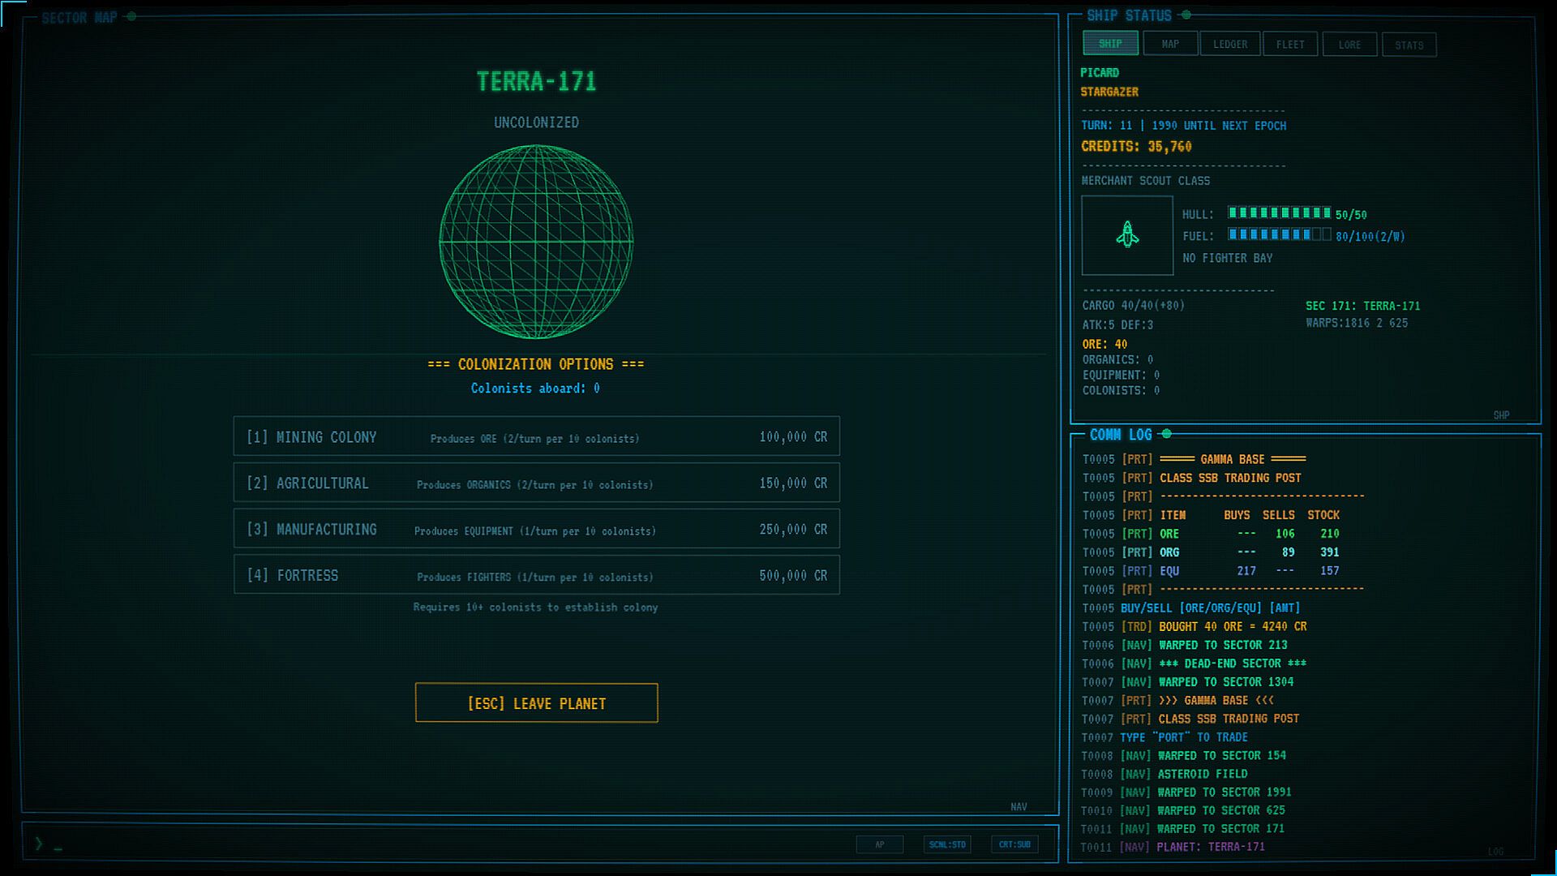The image size is (1557, 876).
Task: Click the wireframe planet globe
Action: tap(536, 242)
